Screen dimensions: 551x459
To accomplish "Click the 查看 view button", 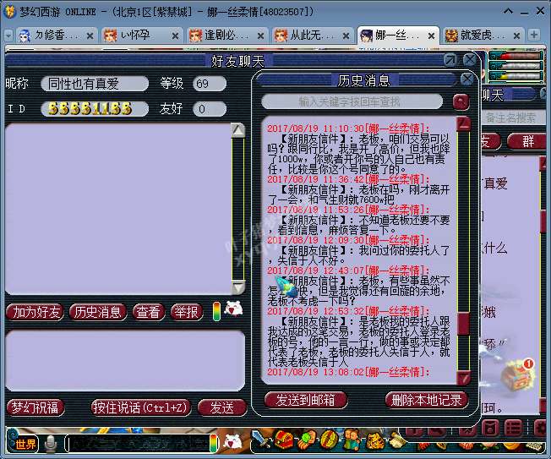I will (x=148, y=312).
